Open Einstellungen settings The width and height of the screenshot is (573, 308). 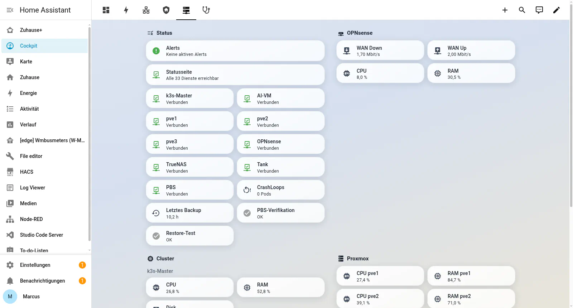pyautogui.click(x=45, y=265)
